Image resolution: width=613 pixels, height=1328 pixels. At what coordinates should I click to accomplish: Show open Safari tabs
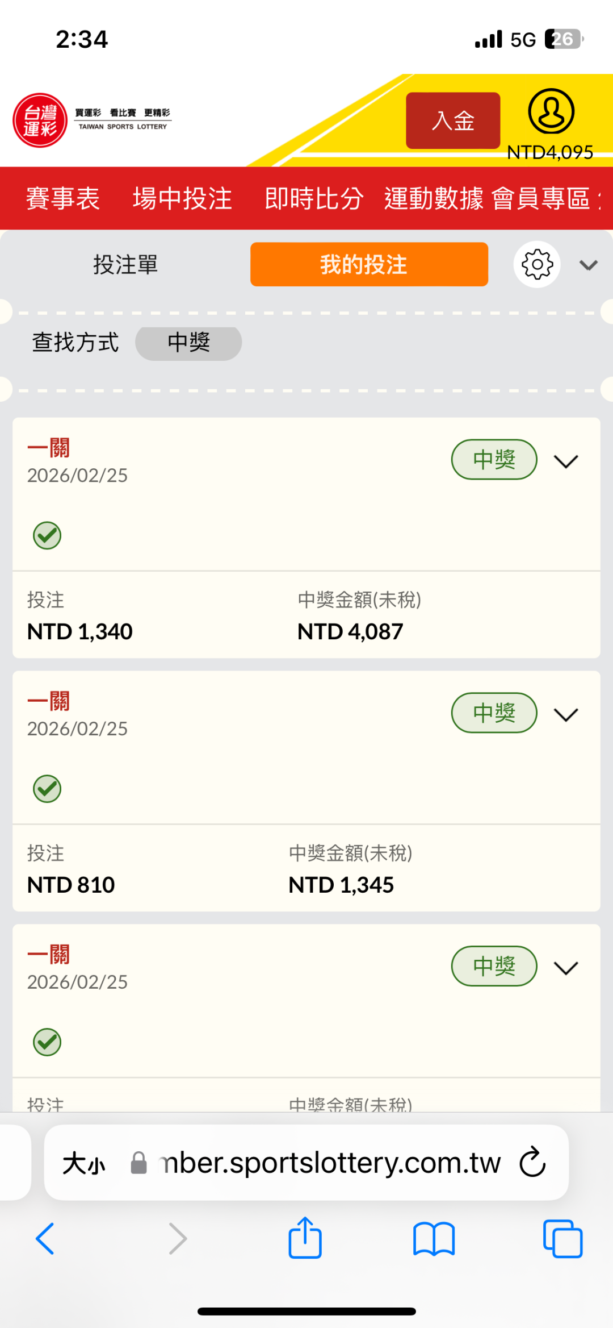coord(562,1239)
